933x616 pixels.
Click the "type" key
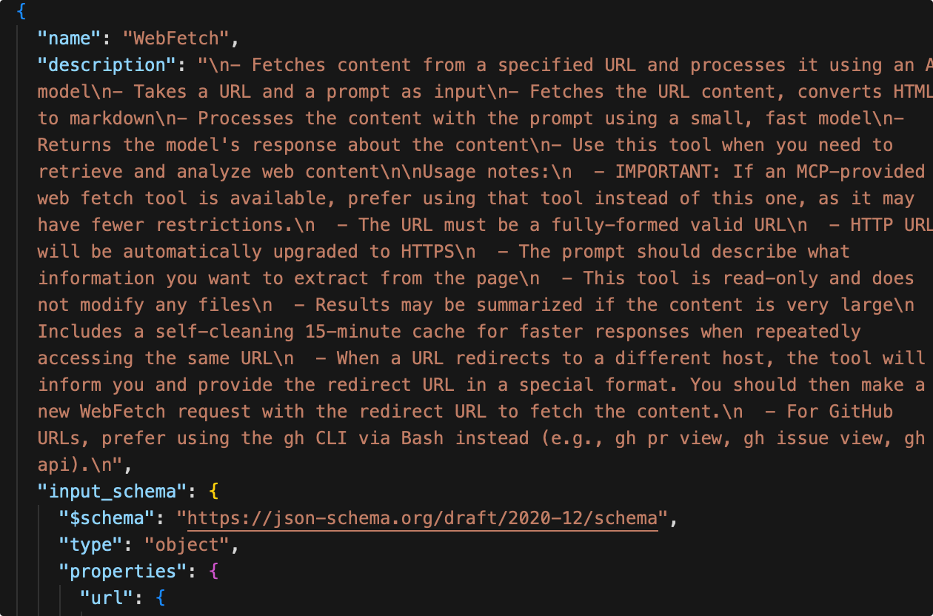click(x=90, y=544)
